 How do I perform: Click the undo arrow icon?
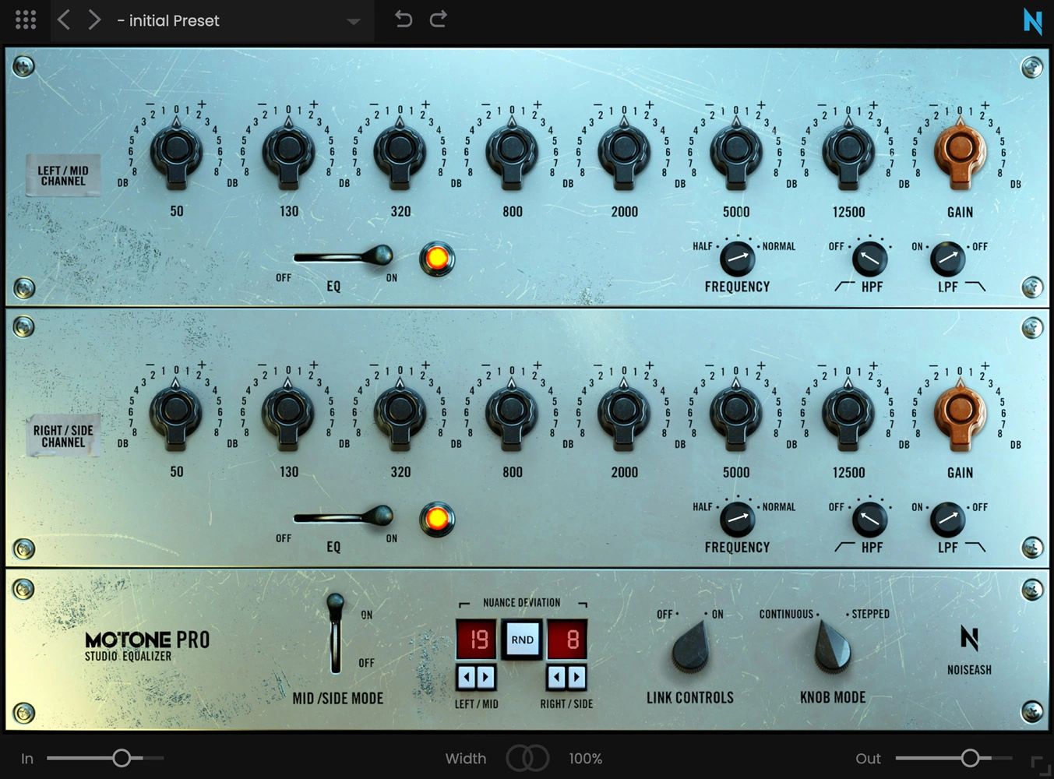(403, 19)
